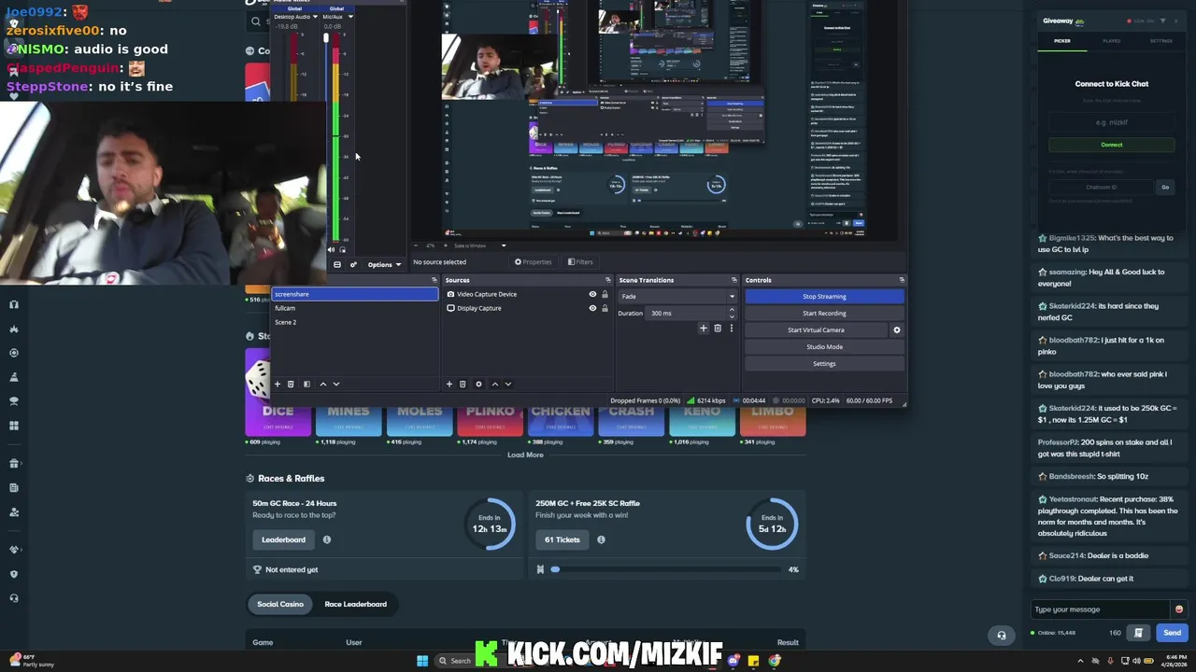Image resolution: width=1196 pixels, height=672 pixels.
Task: Open the Scale to Window preview dropdown
Action: coord(479,245)
